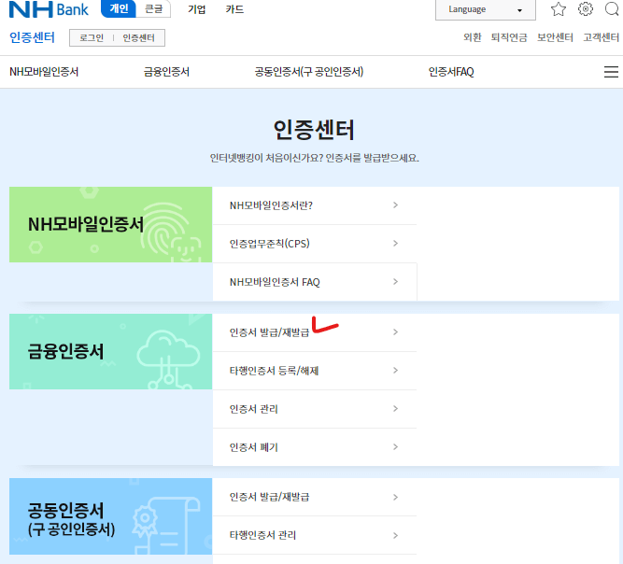Open 인증서 관리 entry
This screenshot has height=564, width=623.
point(314,409)
